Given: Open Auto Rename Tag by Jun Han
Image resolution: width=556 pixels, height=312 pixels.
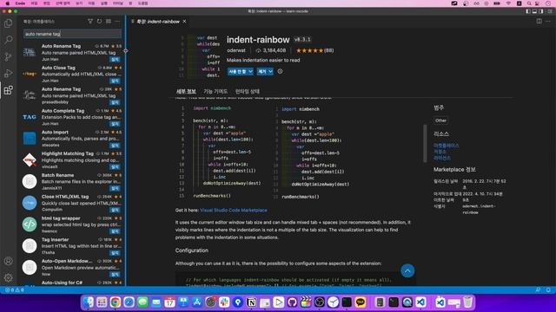Looking at the screenshot, I should click(72, 53).
